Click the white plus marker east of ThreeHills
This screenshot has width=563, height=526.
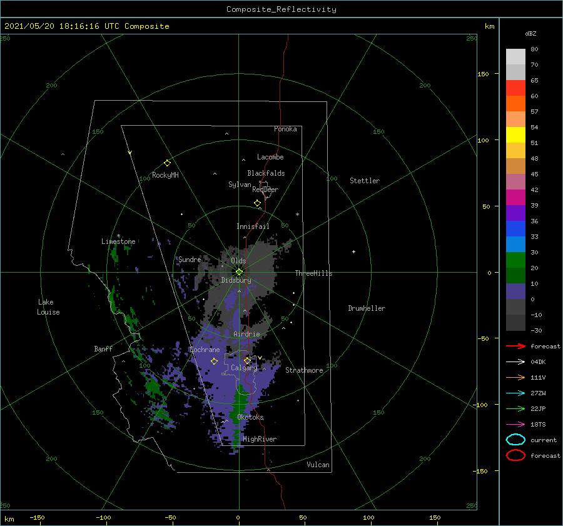pyautogui.click(x=353, y=251)
